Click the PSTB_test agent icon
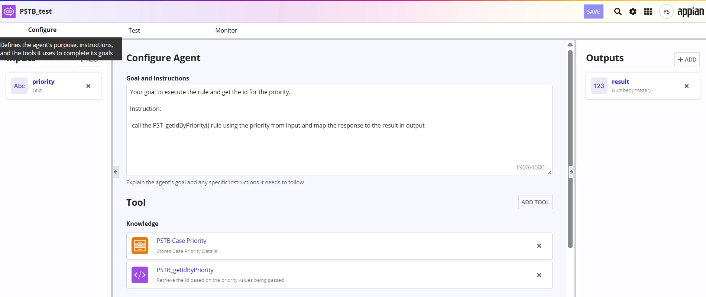706x297 pixels. point(9,11)
